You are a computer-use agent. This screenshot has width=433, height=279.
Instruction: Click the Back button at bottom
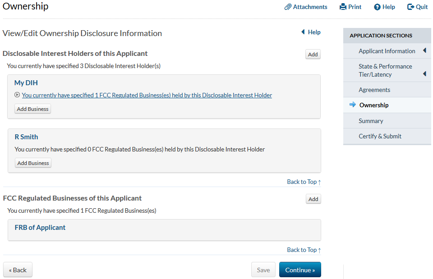(18, 270)
